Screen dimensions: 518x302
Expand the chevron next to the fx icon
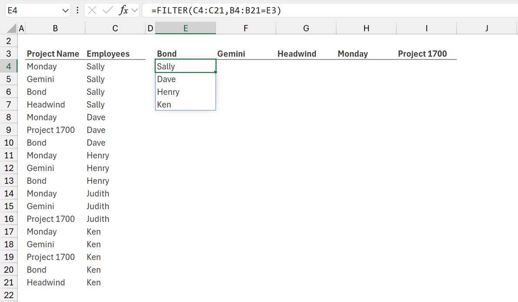pyautogui.click(x=135, y=10)
